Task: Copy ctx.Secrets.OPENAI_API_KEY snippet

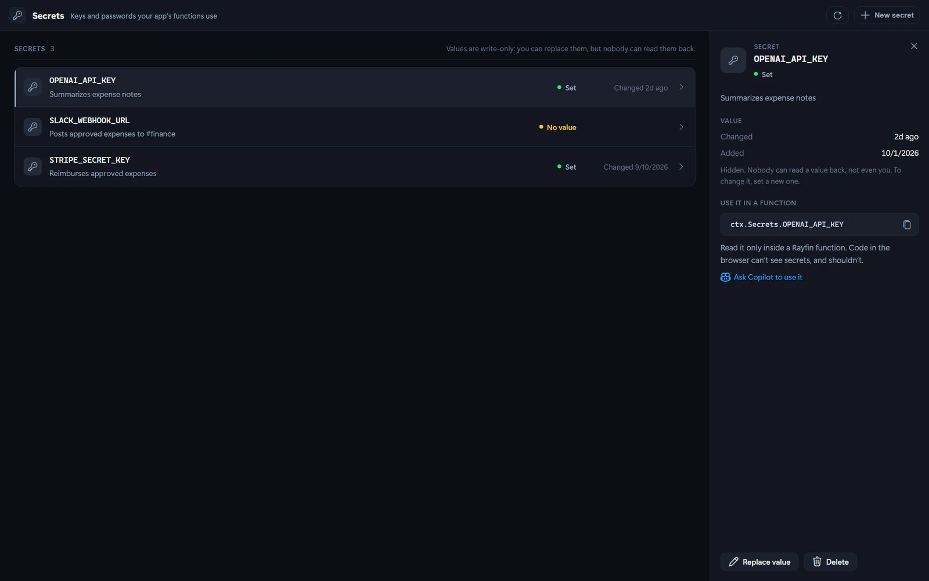Action: (907, 224)
